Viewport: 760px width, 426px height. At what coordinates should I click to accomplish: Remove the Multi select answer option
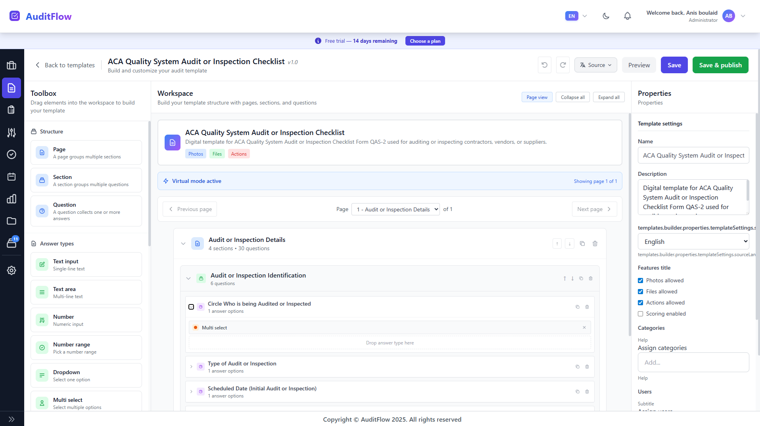pyautogui.click(x=584, y=327)
